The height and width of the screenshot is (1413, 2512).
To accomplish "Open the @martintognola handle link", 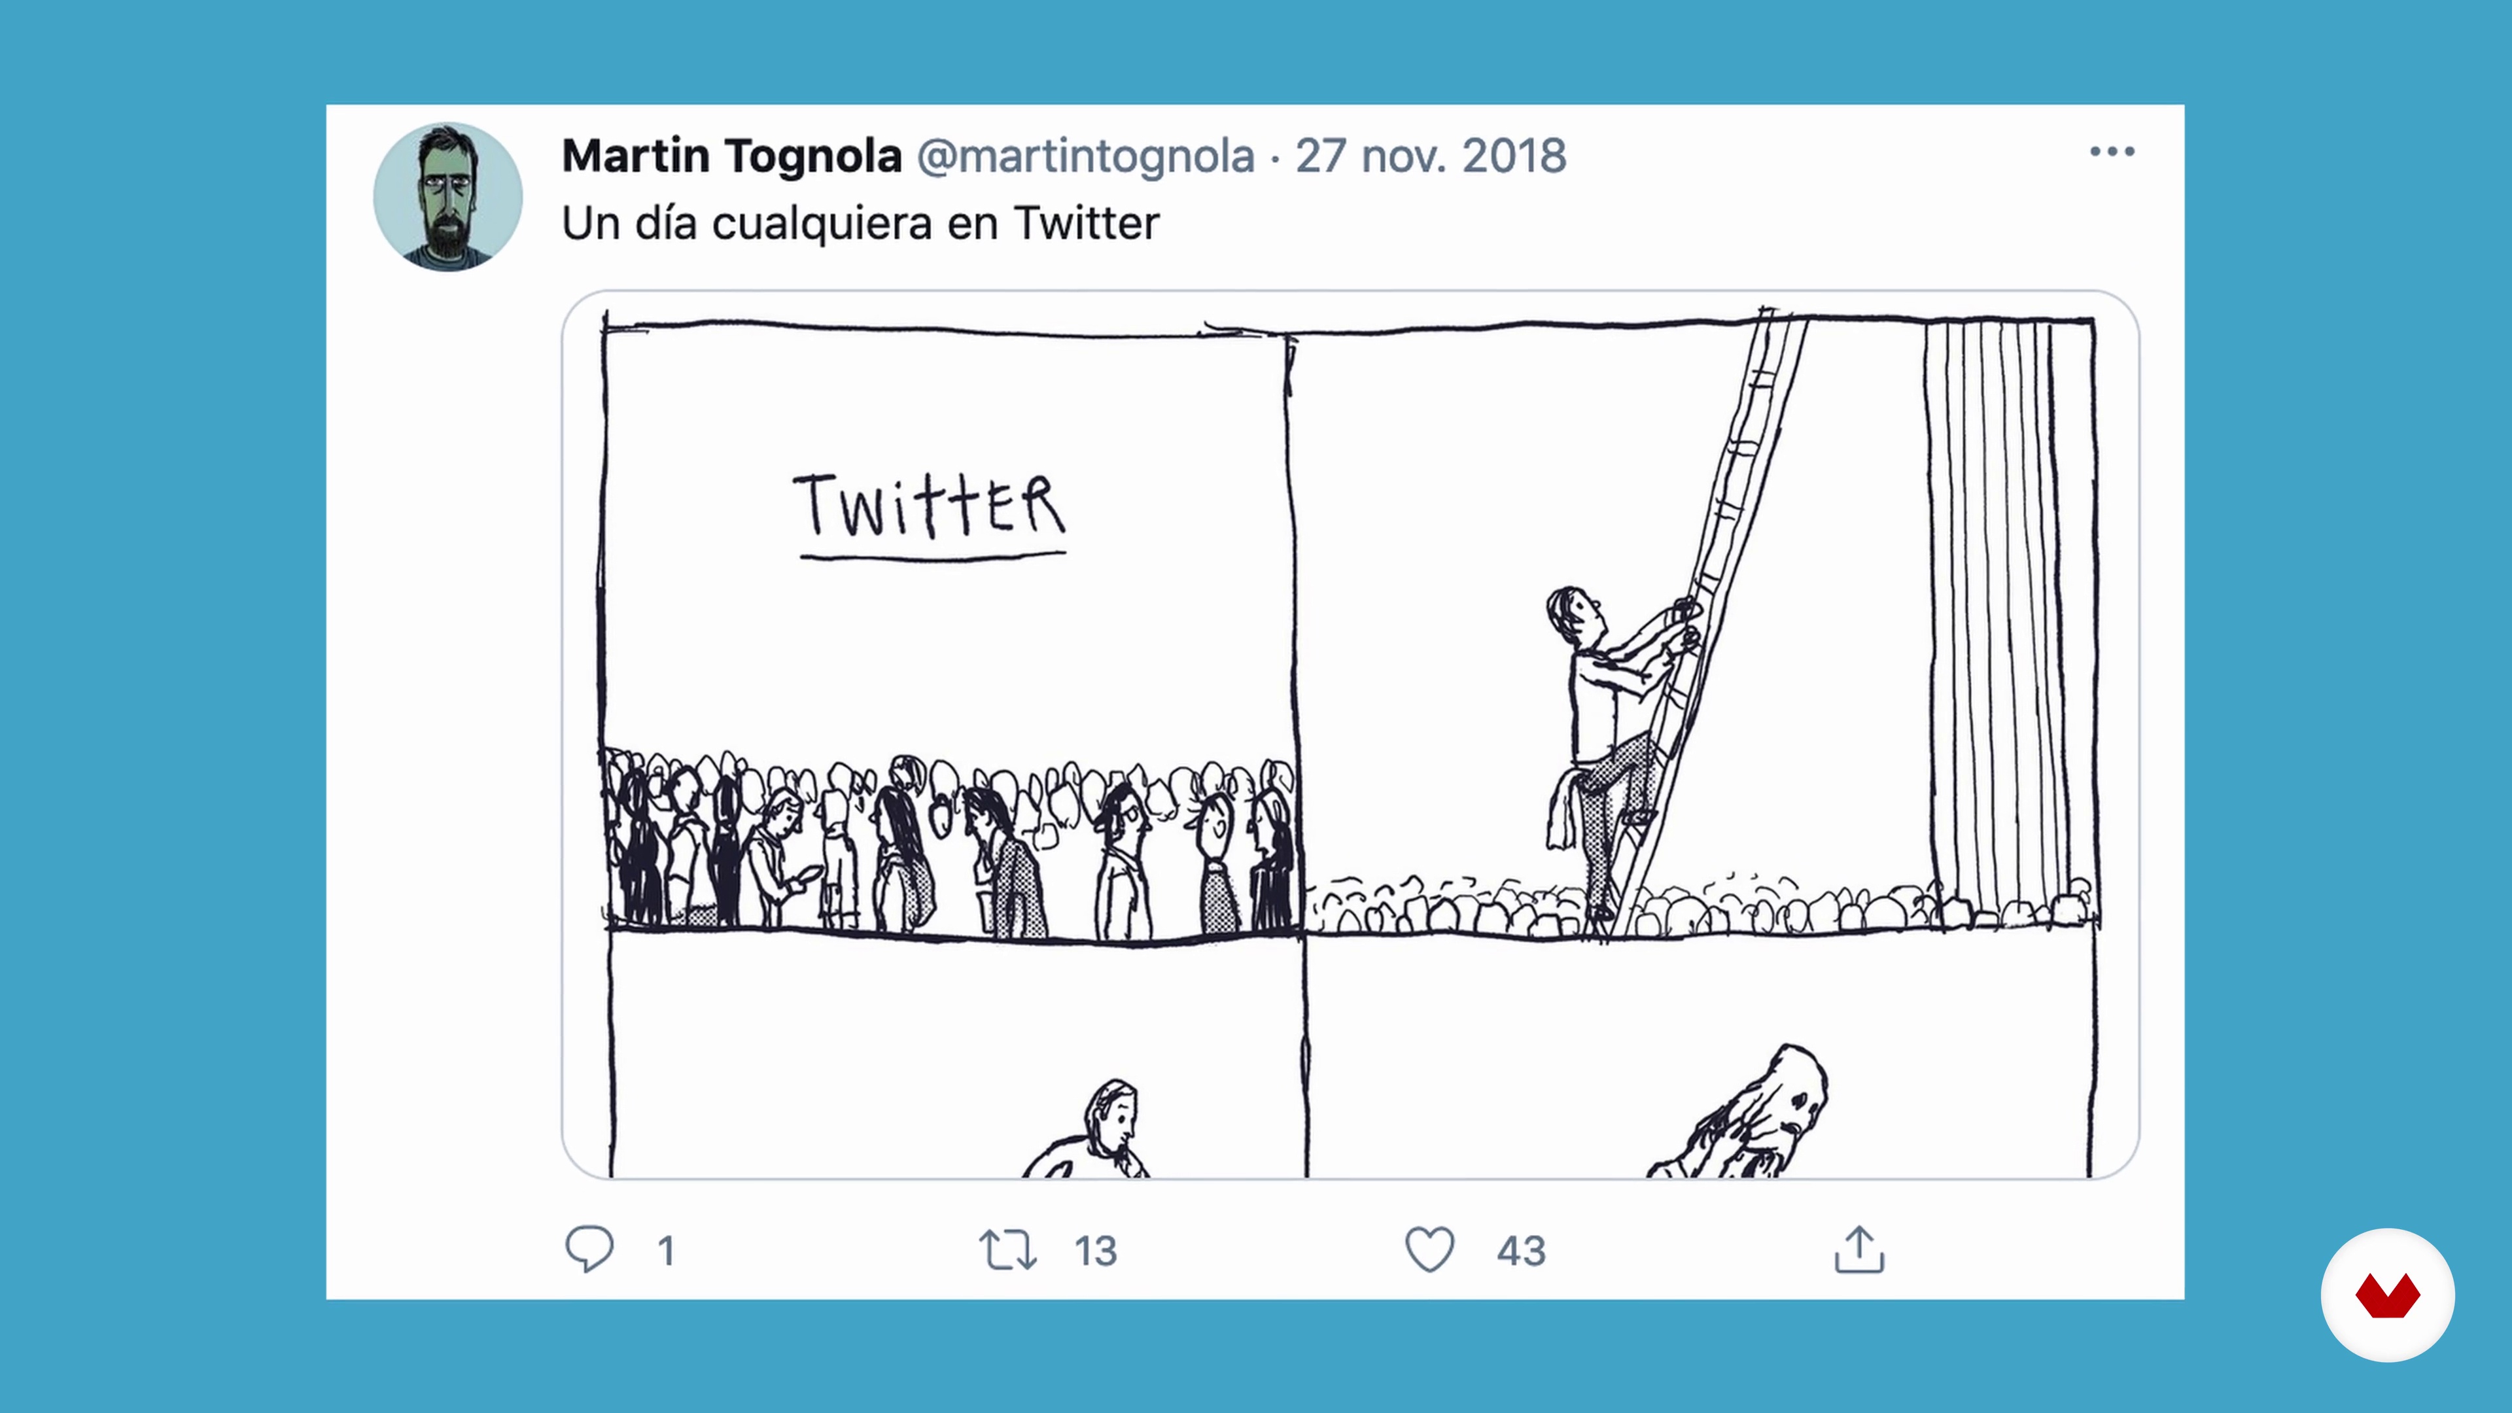I will [x=1085, y=156].
